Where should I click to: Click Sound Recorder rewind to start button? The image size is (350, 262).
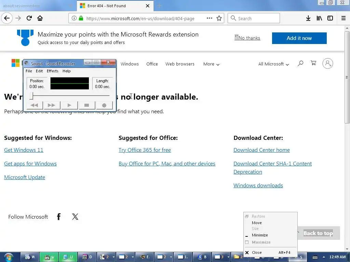click(35, 105)
